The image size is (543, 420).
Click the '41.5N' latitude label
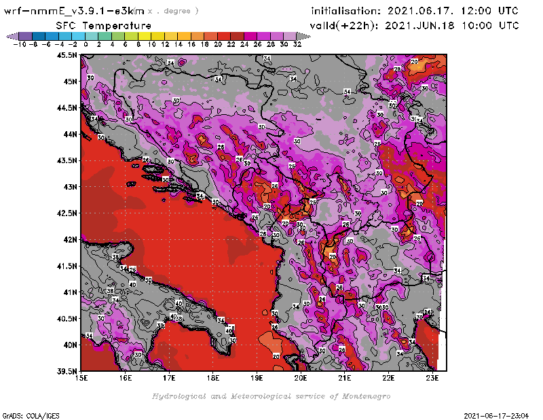click(67, 266)
